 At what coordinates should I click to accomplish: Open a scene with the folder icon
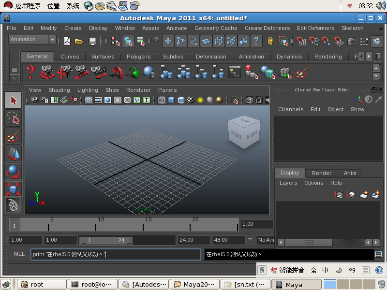click(x=79, y=41)
